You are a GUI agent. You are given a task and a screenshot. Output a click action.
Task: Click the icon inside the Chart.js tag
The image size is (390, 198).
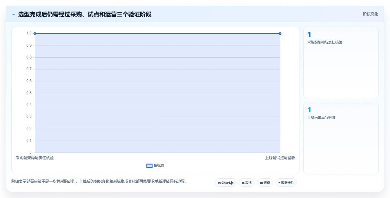click(x=219, y=183)
